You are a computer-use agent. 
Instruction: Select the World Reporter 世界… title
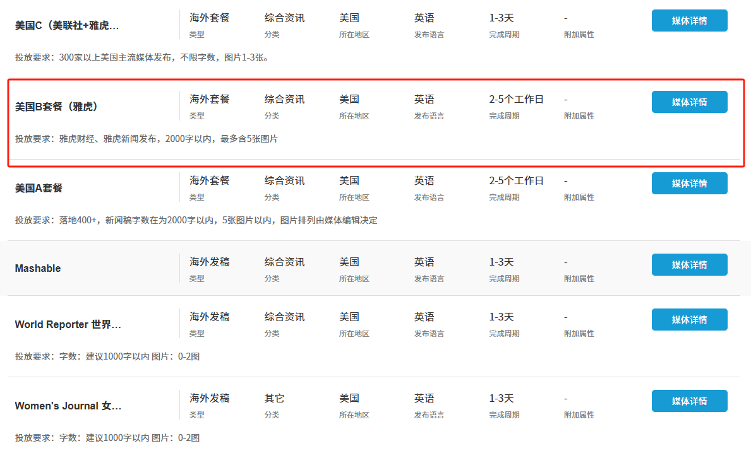[68, 324]
